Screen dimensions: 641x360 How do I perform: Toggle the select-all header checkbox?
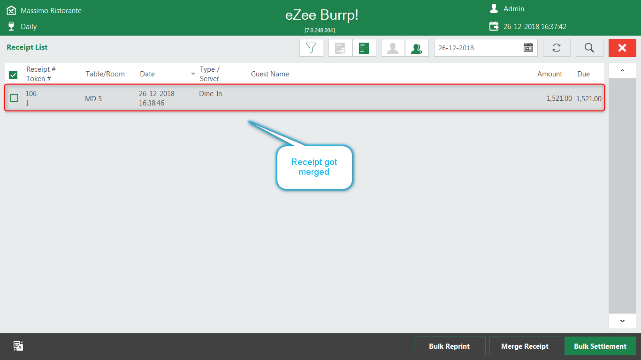(x=14, y=75)
